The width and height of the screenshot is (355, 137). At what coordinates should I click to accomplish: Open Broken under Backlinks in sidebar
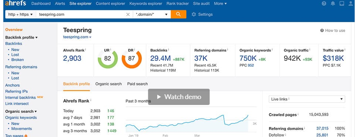click(x=17, y=60)
